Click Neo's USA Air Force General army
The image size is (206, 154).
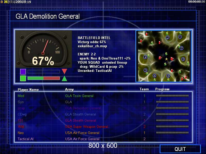(82, 133)
